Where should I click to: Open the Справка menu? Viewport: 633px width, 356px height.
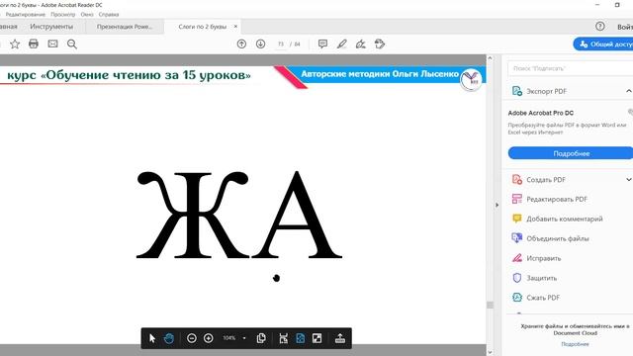pos(109,14)
